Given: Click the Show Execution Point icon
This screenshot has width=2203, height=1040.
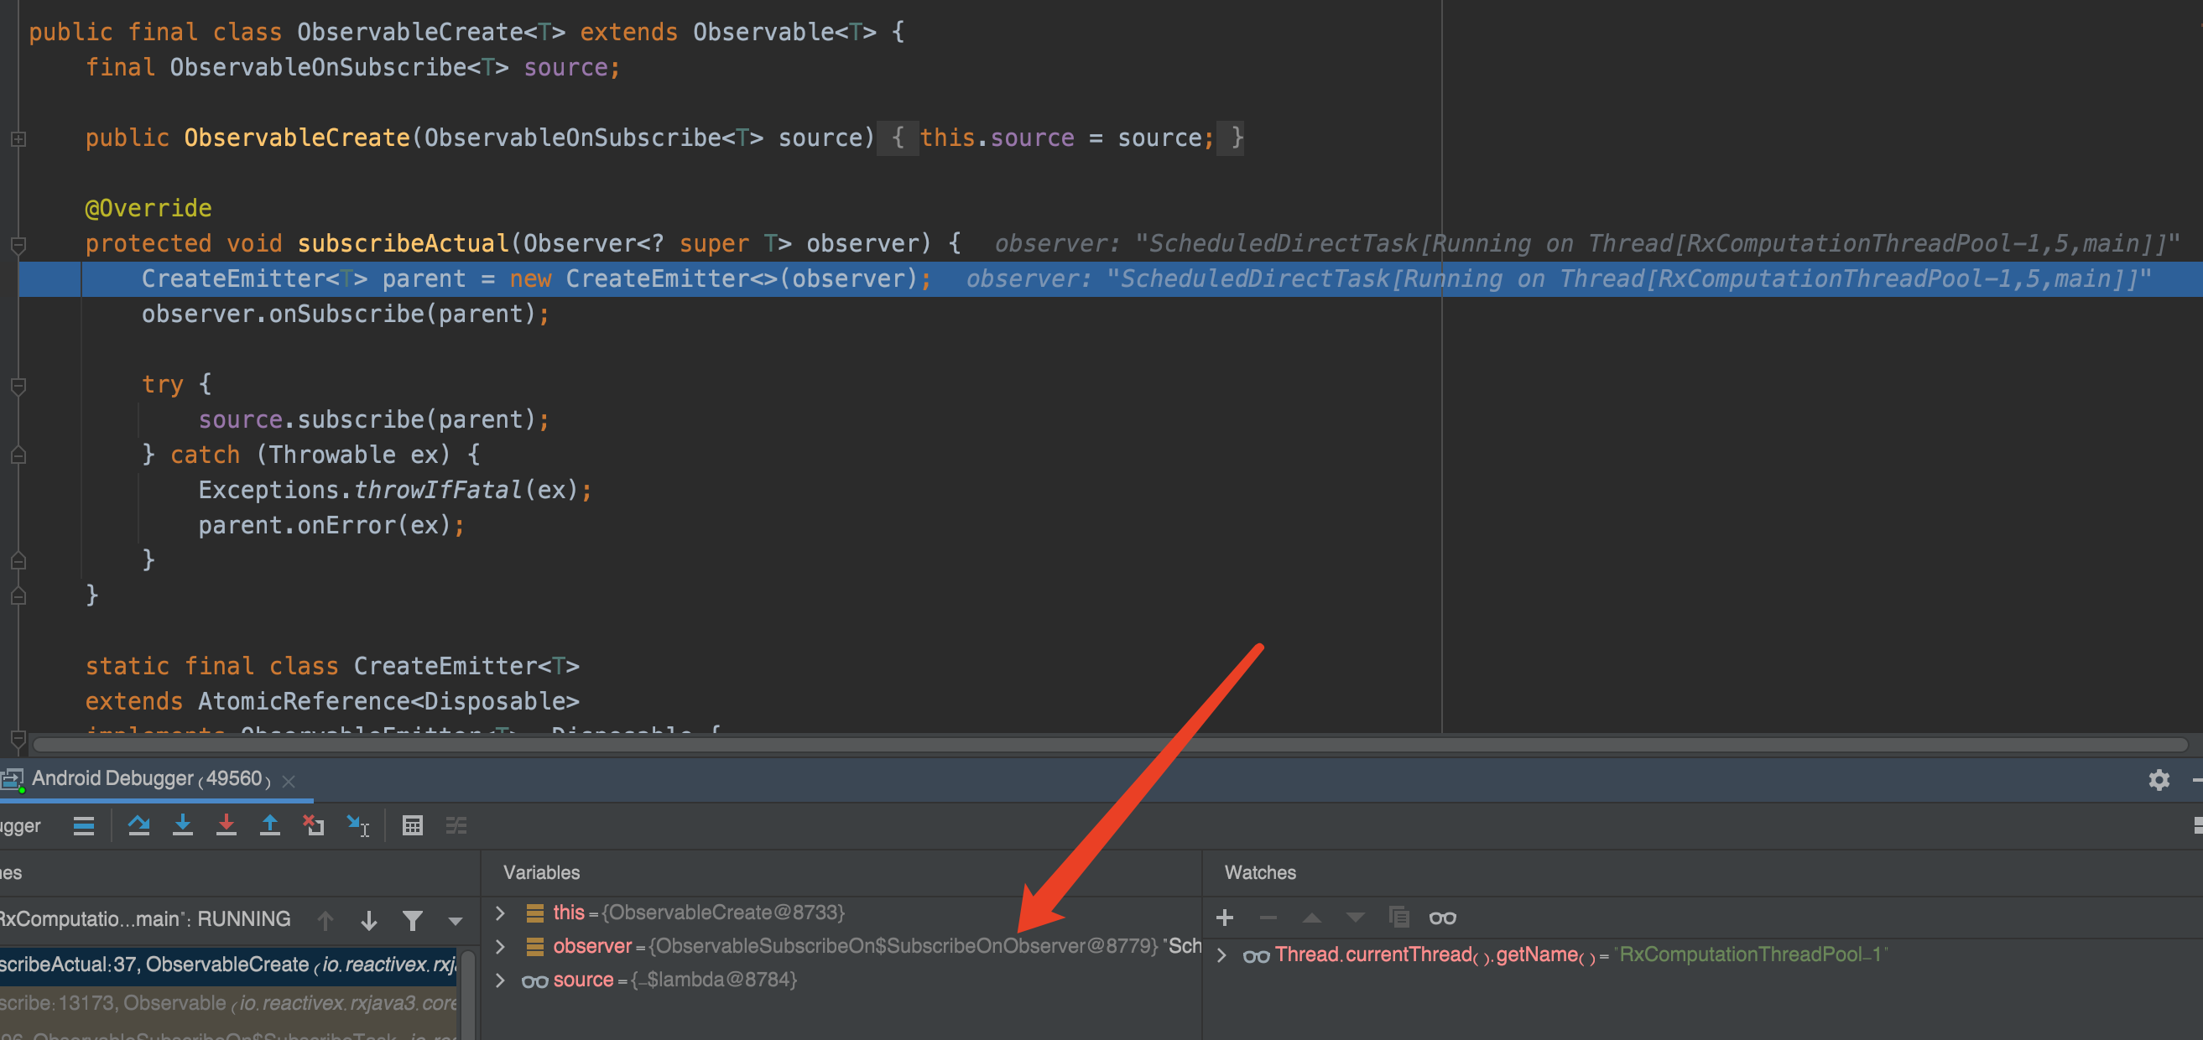Looking at the screenshot, I should [x=84, y=825].
